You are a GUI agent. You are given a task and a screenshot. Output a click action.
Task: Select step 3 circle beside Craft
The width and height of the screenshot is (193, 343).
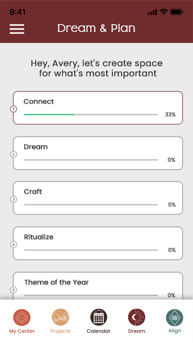point(14,199)
